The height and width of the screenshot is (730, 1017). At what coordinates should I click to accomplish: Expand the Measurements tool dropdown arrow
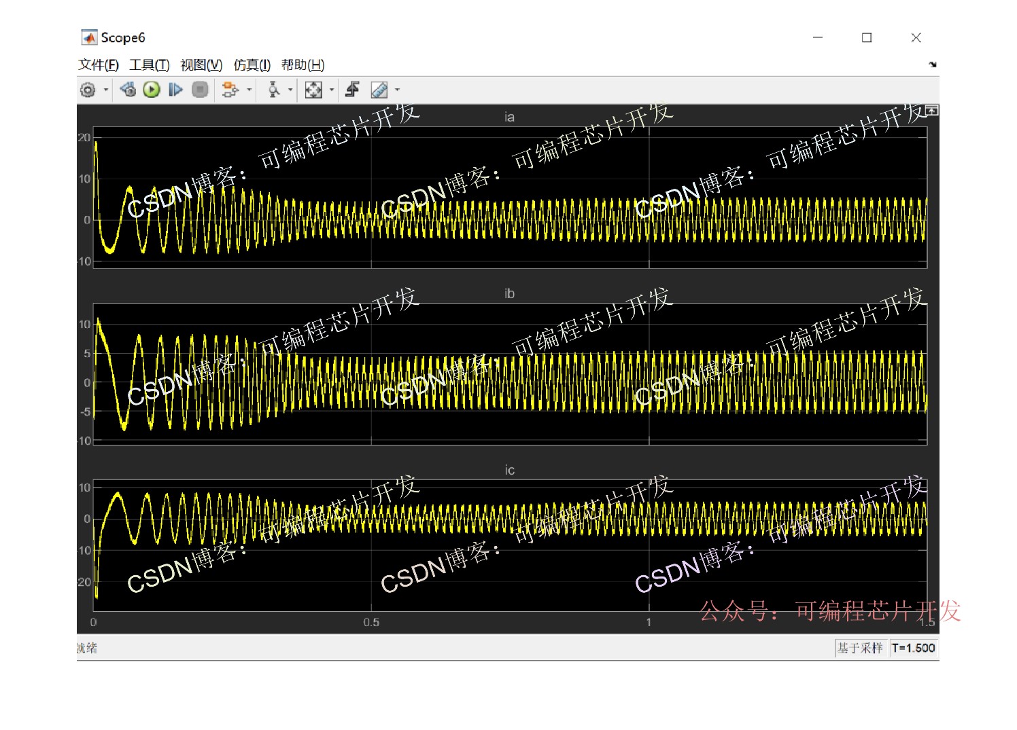pos(398,90)
